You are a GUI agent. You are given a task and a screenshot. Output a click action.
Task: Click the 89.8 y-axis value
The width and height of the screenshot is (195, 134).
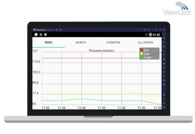(x=35, y=83)
